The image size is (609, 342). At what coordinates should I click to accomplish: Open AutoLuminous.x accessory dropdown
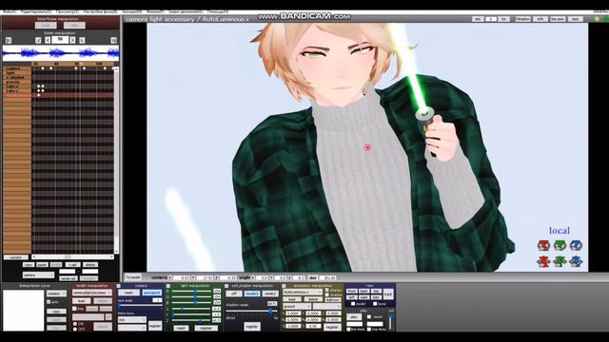point(303,292)
